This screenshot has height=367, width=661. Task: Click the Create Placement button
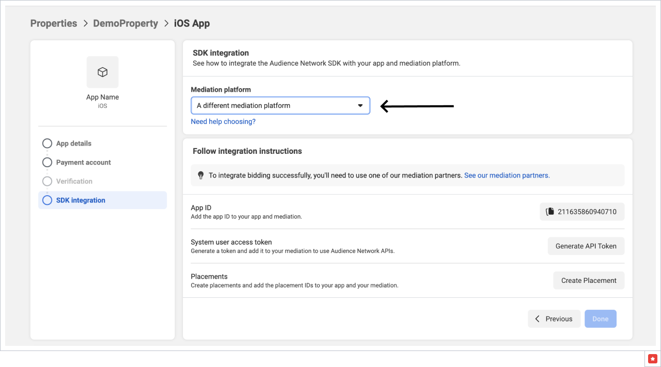click(x=589, y=280)
